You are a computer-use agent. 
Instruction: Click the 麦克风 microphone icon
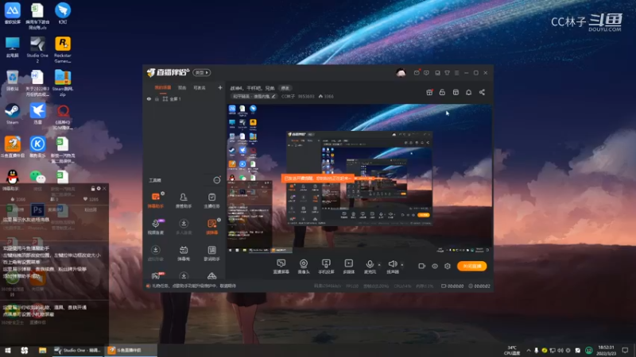[x=370, y=264]
